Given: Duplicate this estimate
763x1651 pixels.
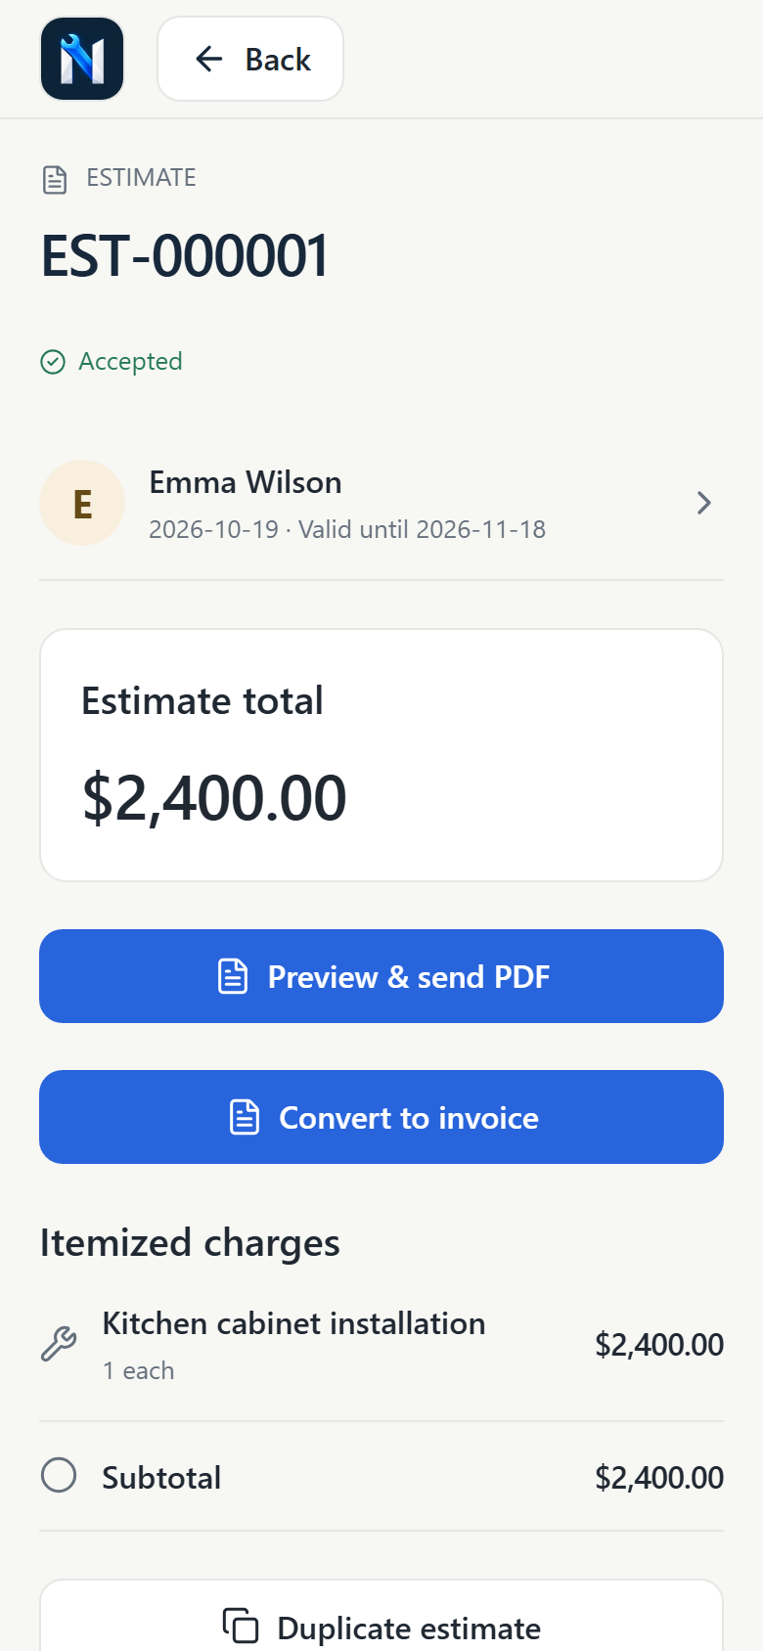Looking at the screenshot, I should tap(381, 1619).
